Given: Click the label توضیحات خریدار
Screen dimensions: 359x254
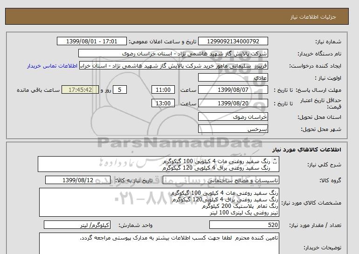Looking at the screenshot, I should point(322,247).
